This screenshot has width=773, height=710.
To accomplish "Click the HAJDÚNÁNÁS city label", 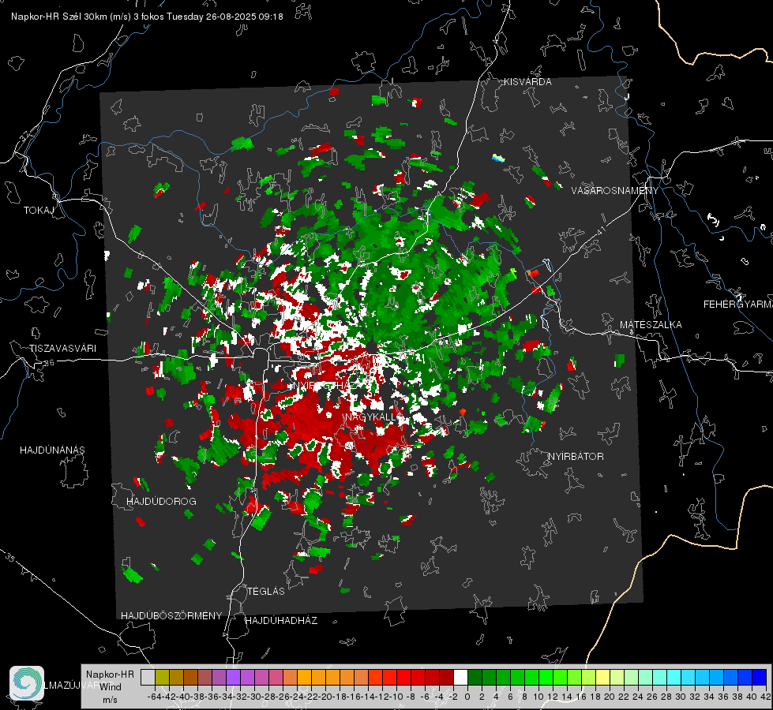I will (x=52, y=450).
